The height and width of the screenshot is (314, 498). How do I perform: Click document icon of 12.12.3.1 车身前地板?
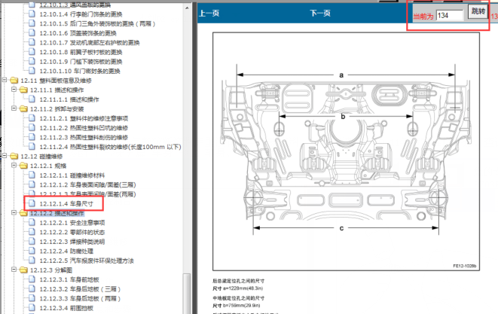tap(32, 279)
